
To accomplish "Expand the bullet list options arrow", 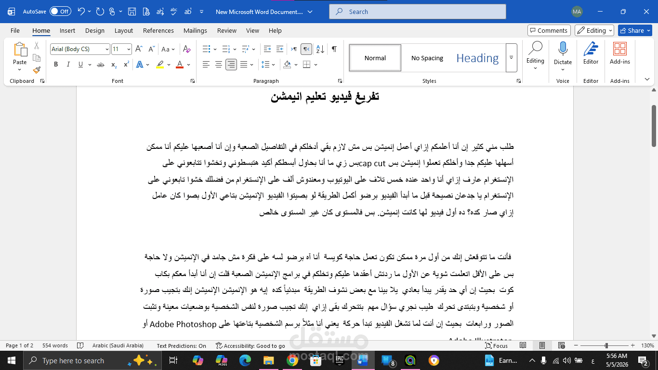I will coord(215,49).
